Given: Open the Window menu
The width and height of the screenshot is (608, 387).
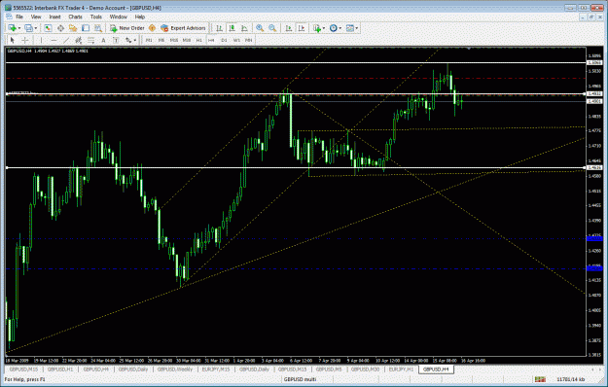Looking at the screenshot, I should tap(119, 17).
